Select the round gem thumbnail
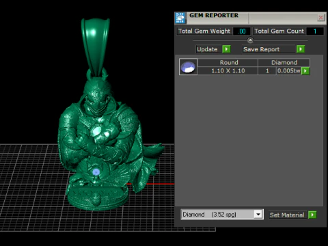The image size is (328, 246). 188,67
